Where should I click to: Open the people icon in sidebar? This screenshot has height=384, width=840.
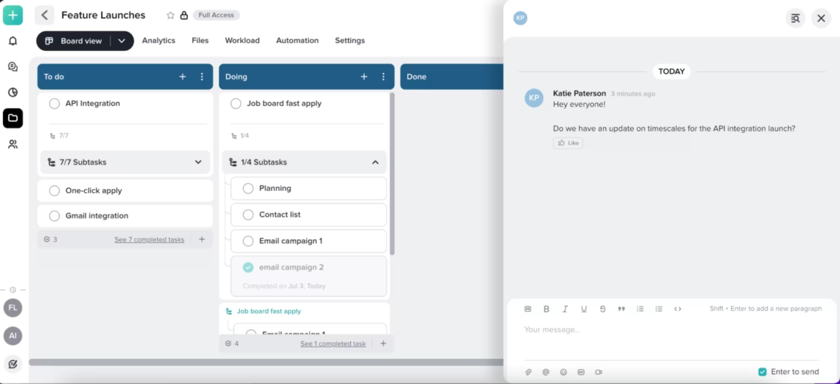13,144
